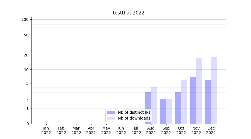Image resolution: width=251 pixels, height=139 pixels.
Task: Select the 'Nb of downloads' legend label
Action: pos(134,118)
